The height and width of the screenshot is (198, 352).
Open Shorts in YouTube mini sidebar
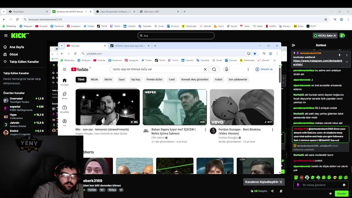[x=64, y=95]
